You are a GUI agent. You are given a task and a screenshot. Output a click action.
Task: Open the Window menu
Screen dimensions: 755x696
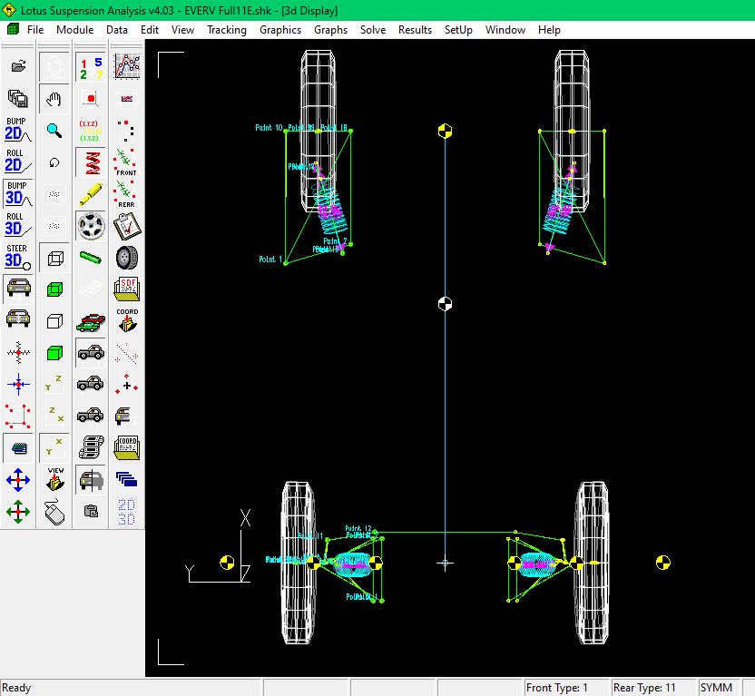(x=505, y=30)
